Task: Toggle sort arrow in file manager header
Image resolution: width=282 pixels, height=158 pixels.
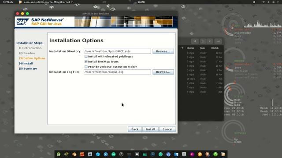Action: tap(182, 48)
